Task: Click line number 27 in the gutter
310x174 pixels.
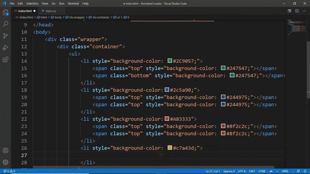Action: [x=24, y=156]
